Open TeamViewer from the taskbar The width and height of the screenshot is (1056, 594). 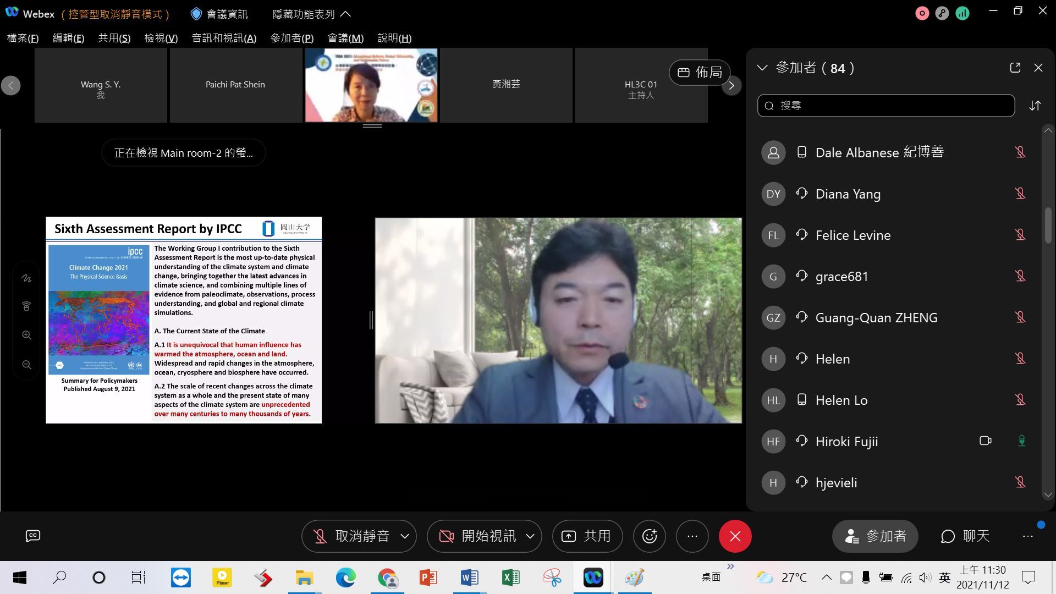pos(180,577)
